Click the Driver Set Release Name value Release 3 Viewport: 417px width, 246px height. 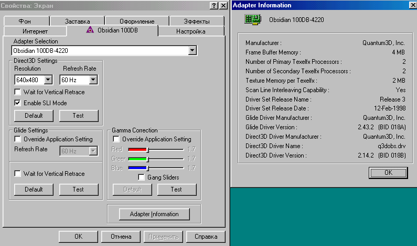(x=392, y=99)
